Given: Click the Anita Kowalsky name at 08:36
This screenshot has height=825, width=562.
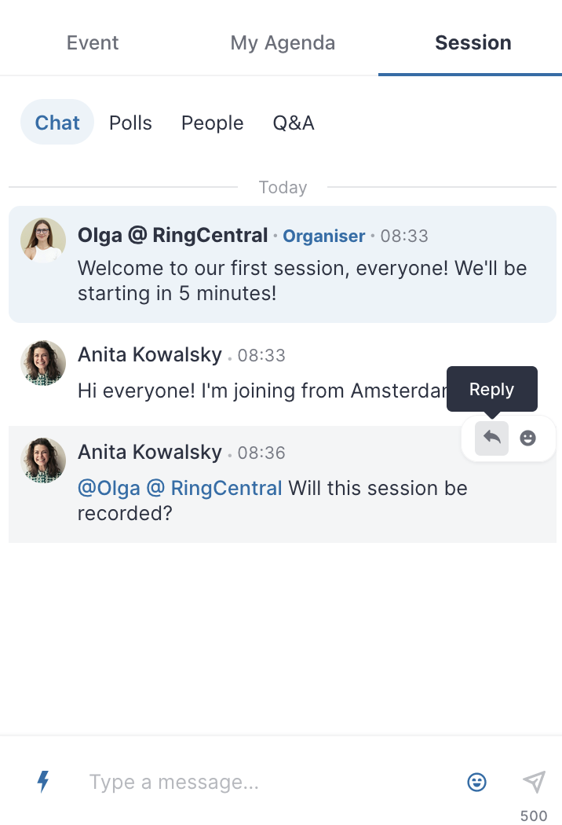Looking at the screenshot, I should pyautogui.click(x=150, y=452).
